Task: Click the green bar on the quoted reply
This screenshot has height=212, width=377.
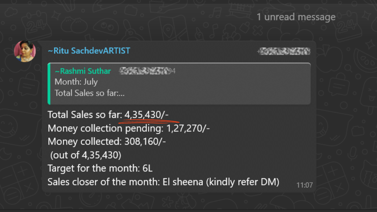Action: pos(49,84)
